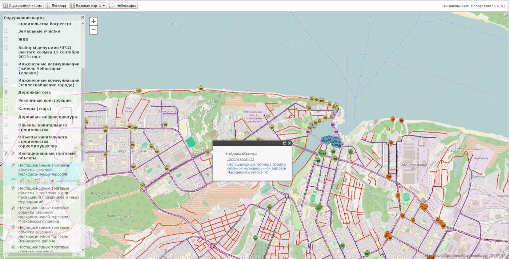The width and height of the screenshot is (509, 259).
Task: Close the Найдены объекты popup
Action: click(x=289, y=143)
